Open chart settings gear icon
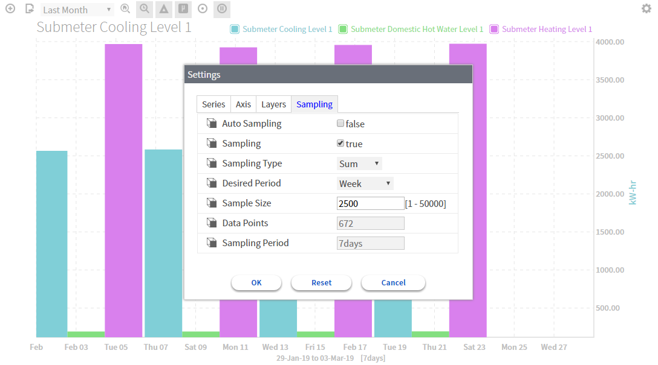Screen dimensions: 658x365 tap(646, 8)
